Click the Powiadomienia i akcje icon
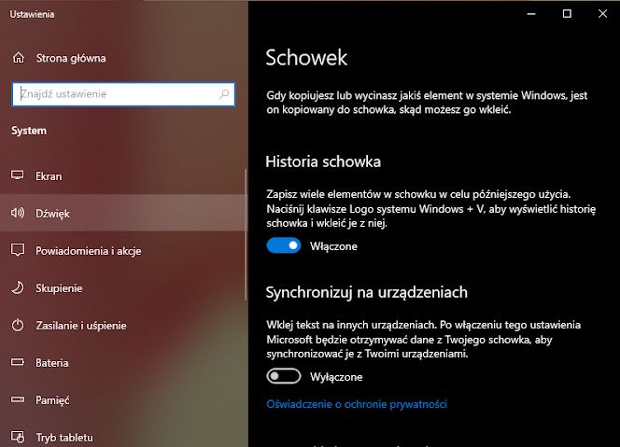620x447 pixels. [x=18, y=250]
